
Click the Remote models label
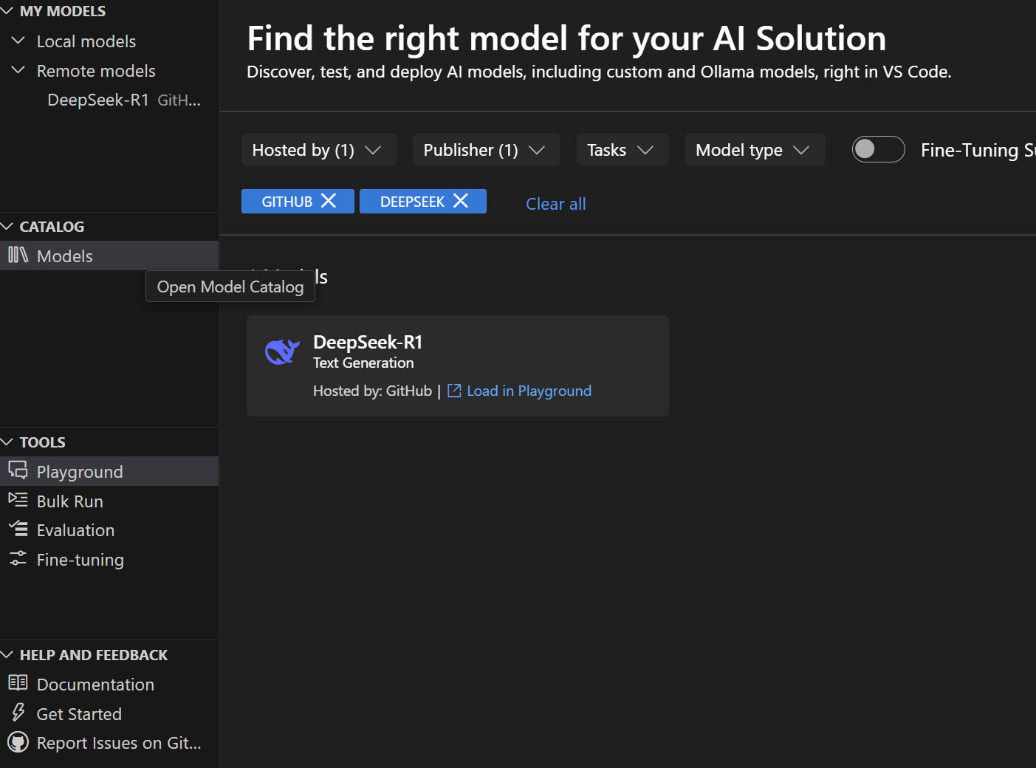pyautogui.click(x=96, y=71)
